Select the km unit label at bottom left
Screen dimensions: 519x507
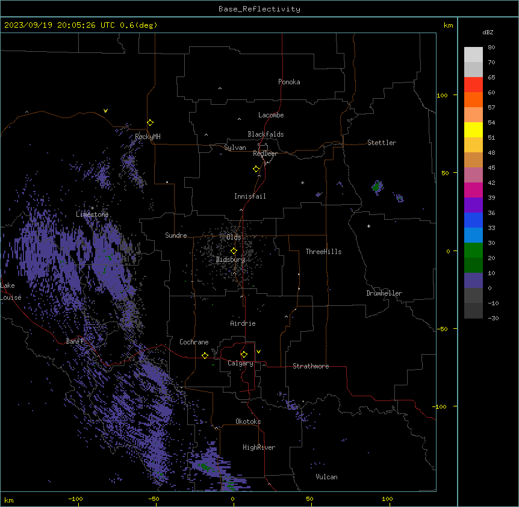click(x=9, y=500)
